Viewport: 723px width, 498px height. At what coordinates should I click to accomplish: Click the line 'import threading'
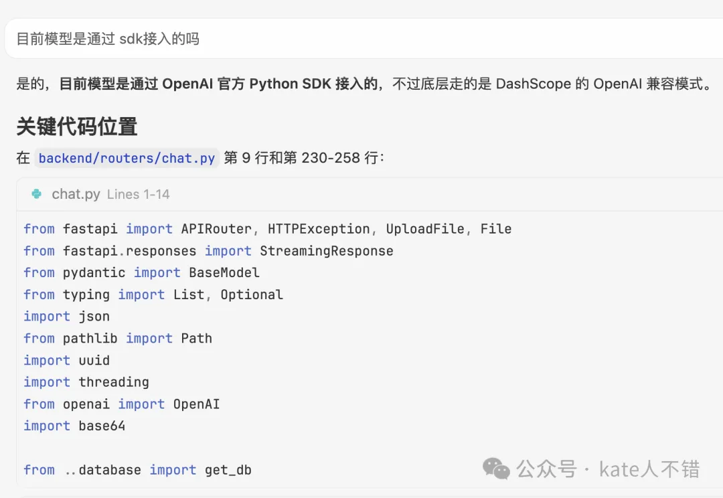coord(86,382)
